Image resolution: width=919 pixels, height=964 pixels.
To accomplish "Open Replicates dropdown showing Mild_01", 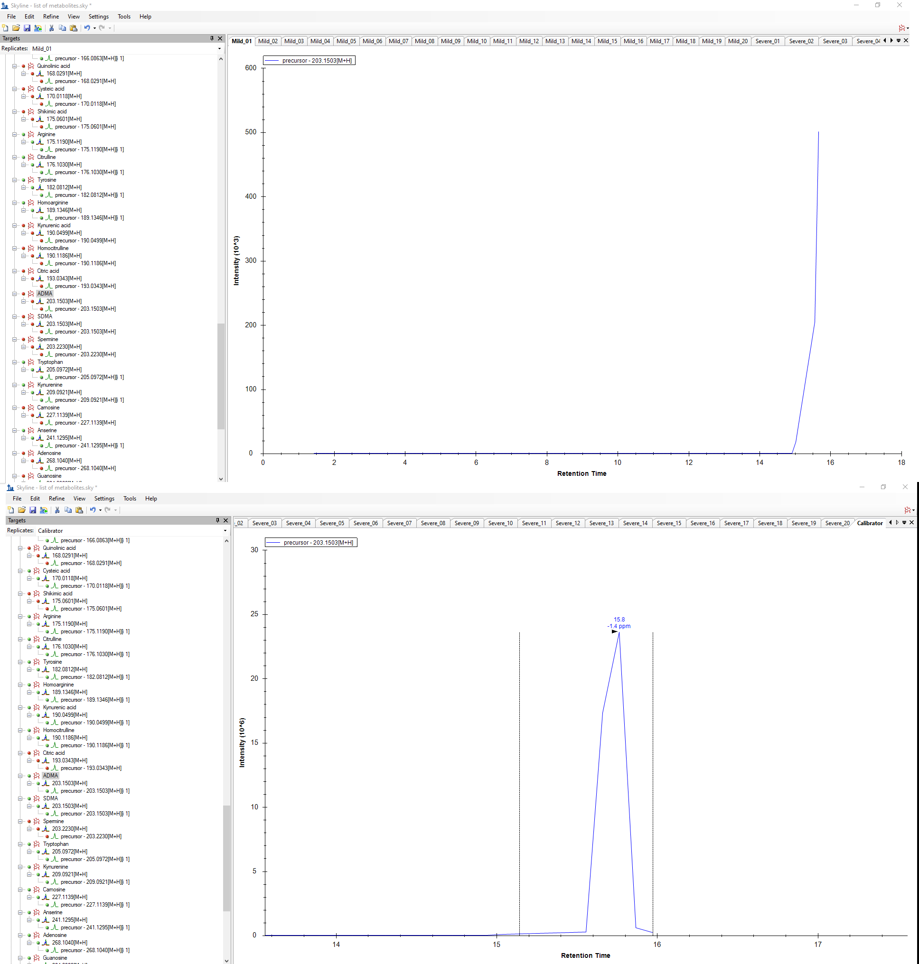I will pos(219,48).
